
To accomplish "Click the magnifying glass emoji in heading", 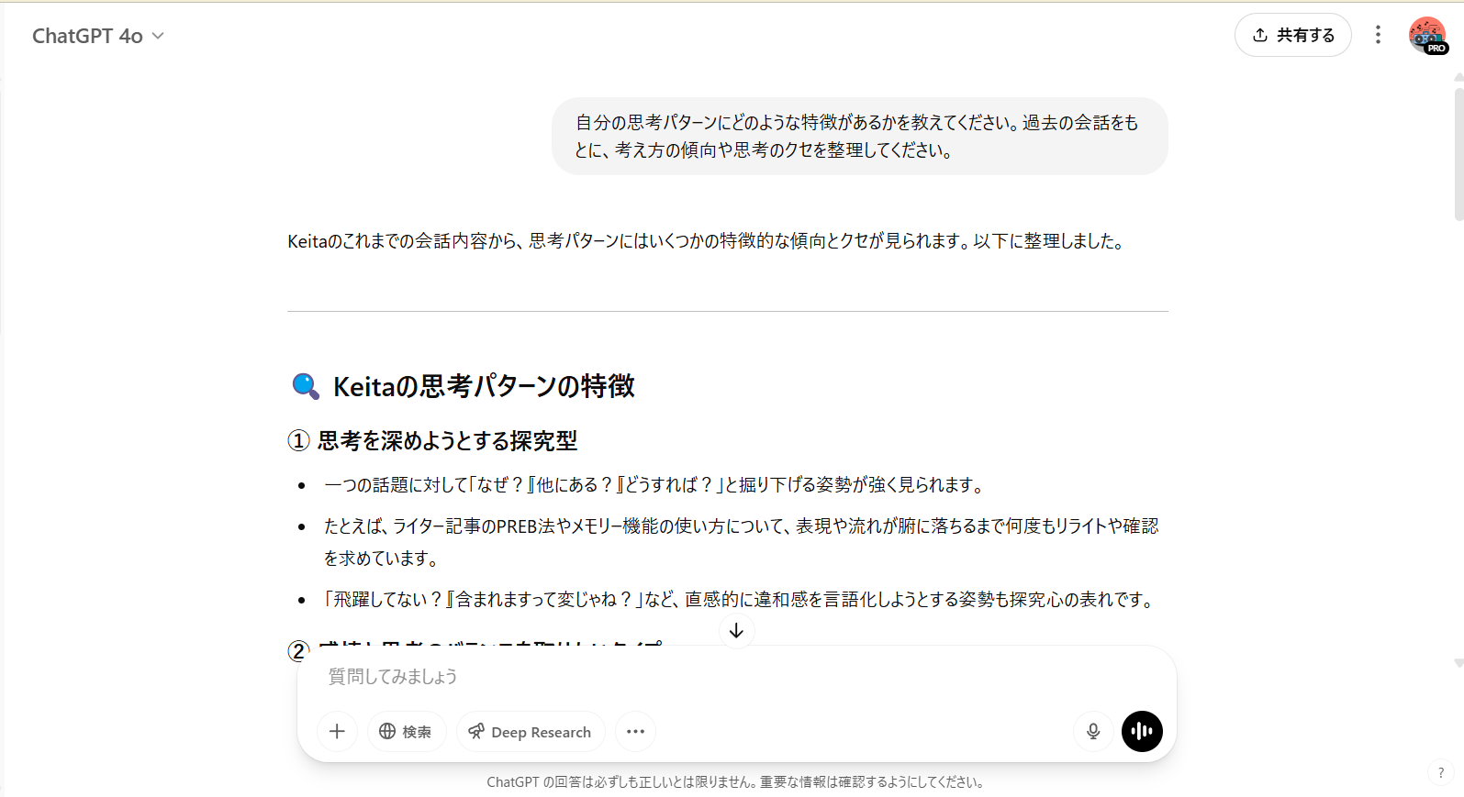I will (x=306, y=386).
